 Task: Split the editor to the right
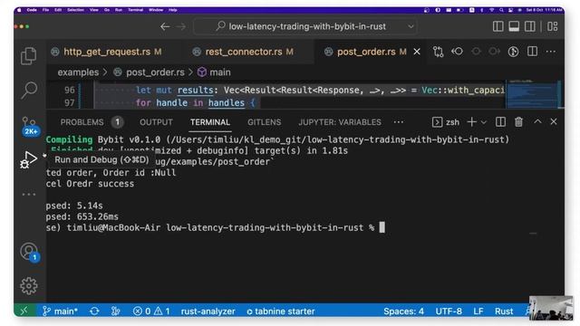pyautogui.click(x=532, y=52)
